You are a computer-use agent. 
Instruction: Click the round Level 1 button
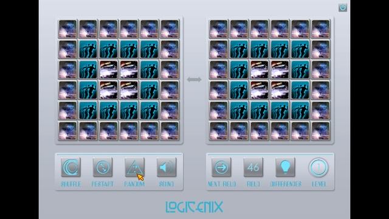tap(318, 167)
